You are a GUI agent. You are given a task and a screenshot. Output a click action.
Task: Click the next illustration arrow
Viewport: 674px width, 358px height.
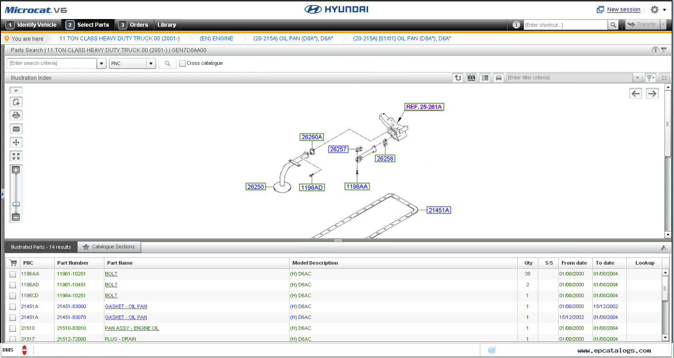(x=652, y=94)
